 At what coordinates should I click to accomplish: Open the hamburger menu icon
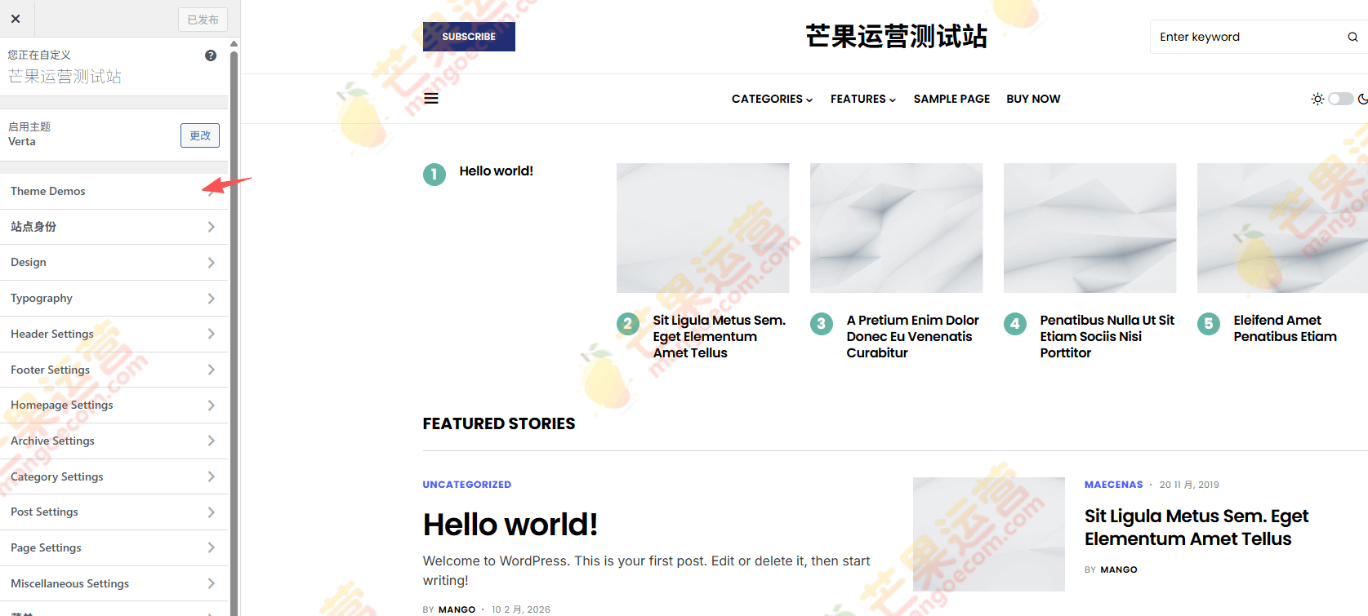point(431,99)
